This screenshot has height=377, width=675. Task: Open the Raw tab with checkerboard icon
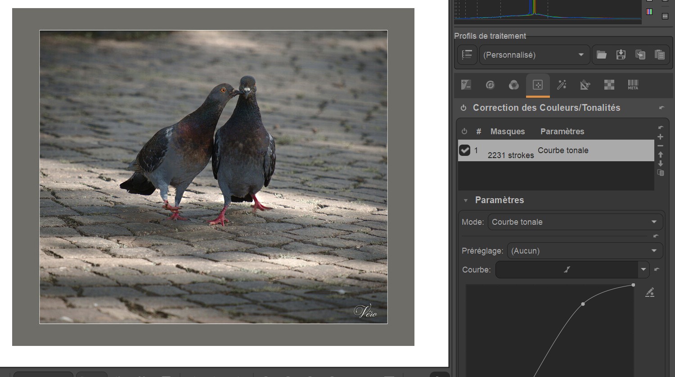(609, 85)
